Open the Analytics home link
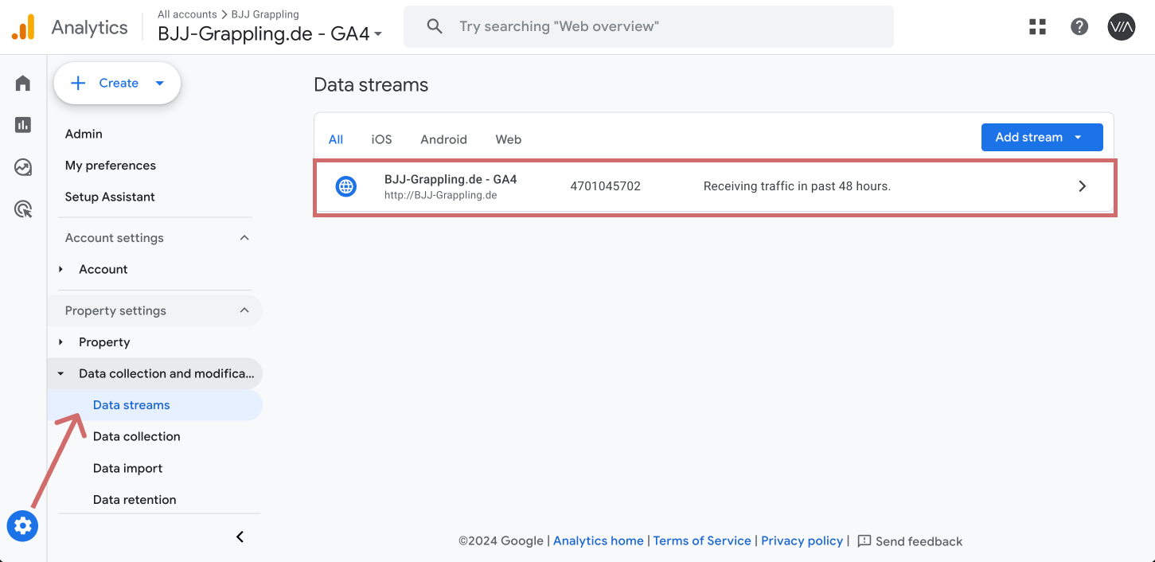Image resolution: width=1155 pixels, height=562 pixels. coord(599,541)
